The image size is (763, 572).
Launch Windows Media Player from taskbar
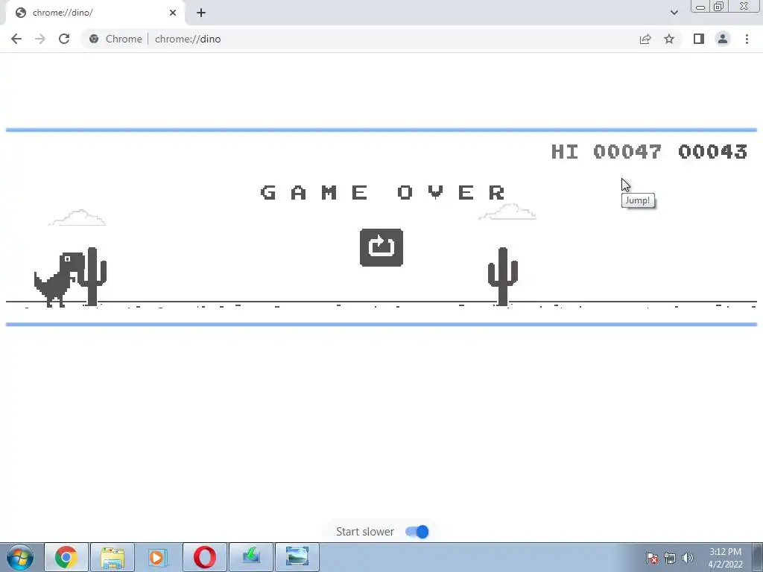tap(159, 557)
